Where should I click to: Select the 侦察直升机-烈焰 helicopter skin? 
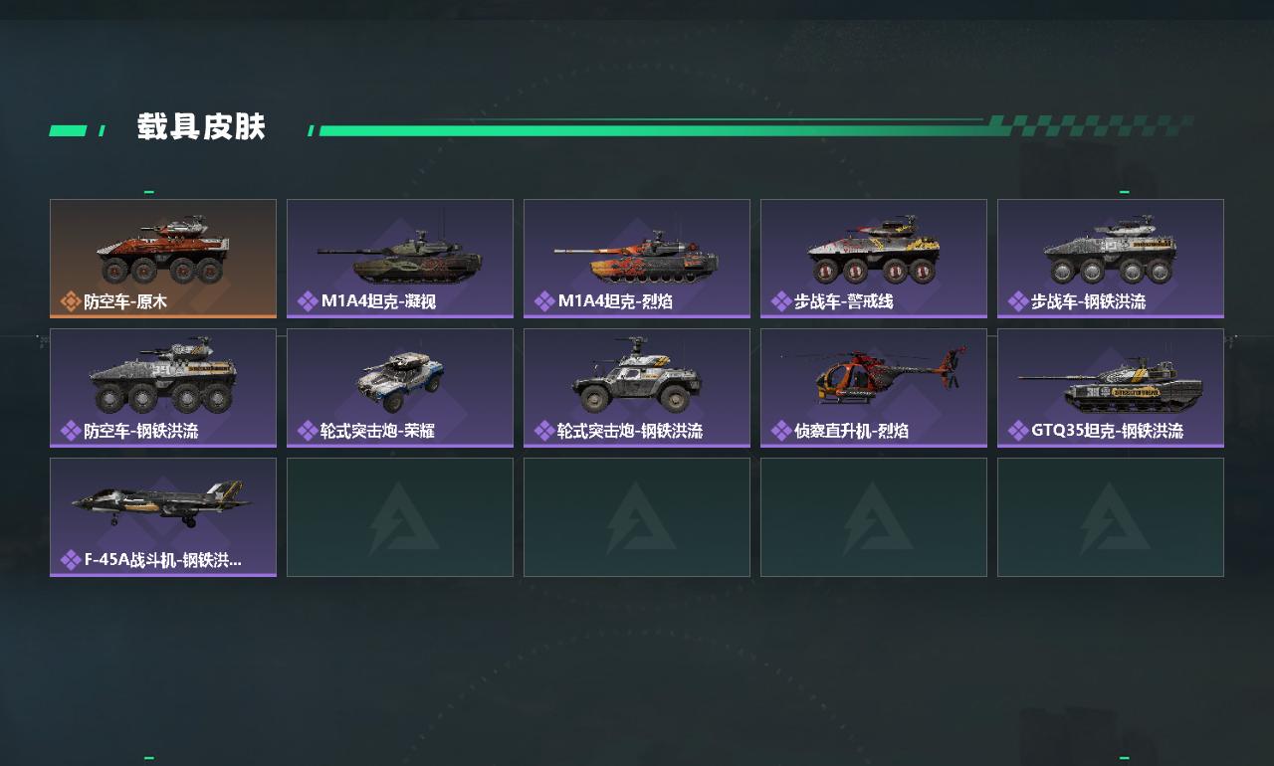(874, 388)
